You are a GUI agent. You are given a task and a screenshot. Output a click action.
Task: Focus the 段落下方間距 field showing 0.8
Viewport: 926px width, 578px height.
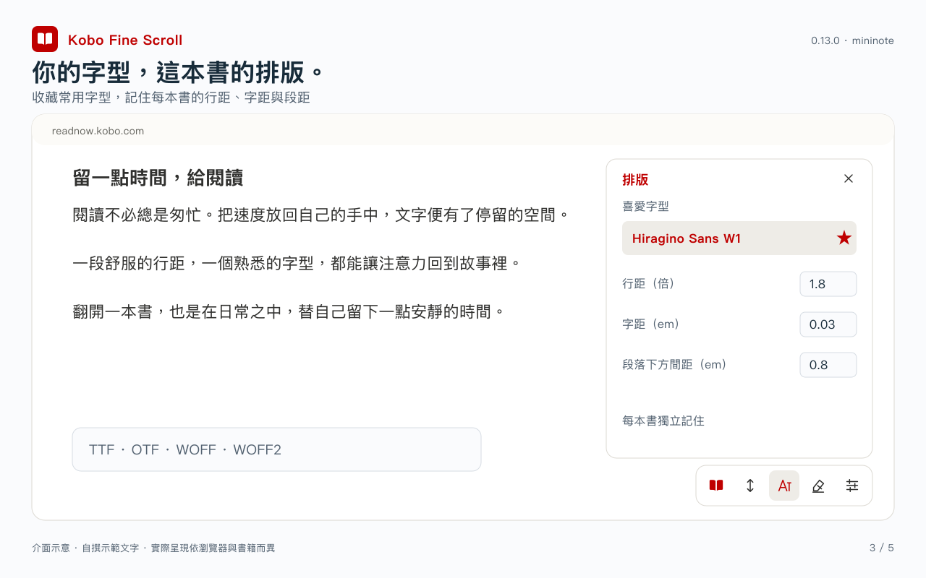pos(828,365)
